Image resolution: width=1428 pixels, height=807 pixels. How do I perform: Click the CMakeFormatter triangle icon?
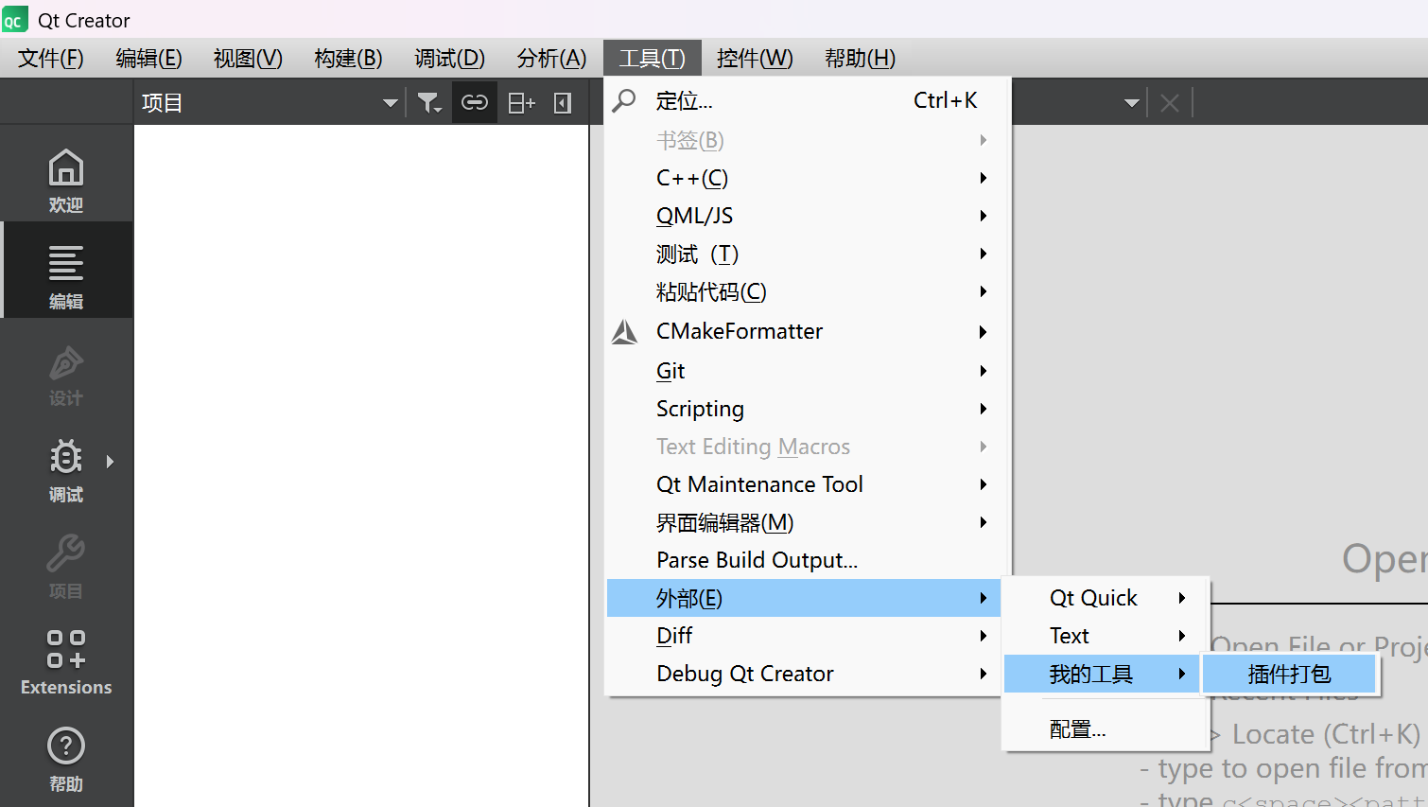pos(624,331)
